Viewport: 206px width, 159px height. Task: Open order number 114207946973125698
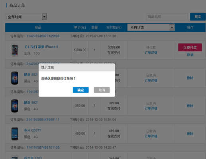tap(43, 36)
